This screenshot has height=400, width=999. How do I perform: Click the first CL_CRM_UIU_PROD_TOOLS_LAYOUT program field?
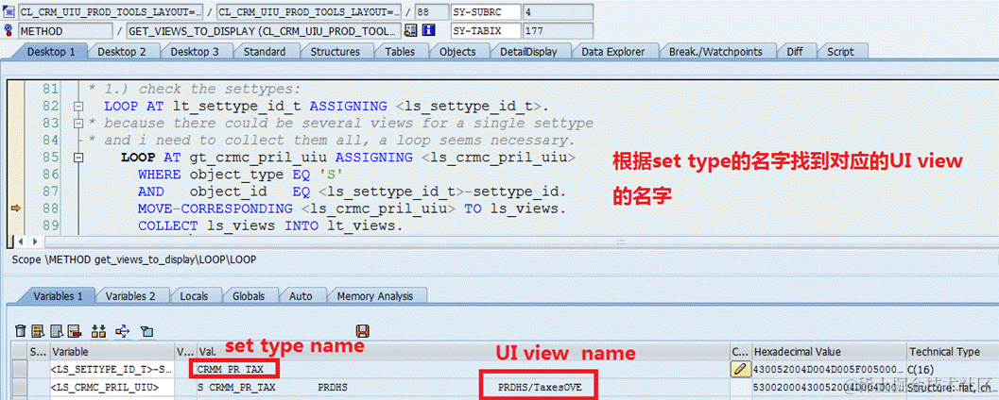click(x=111, y=11)
